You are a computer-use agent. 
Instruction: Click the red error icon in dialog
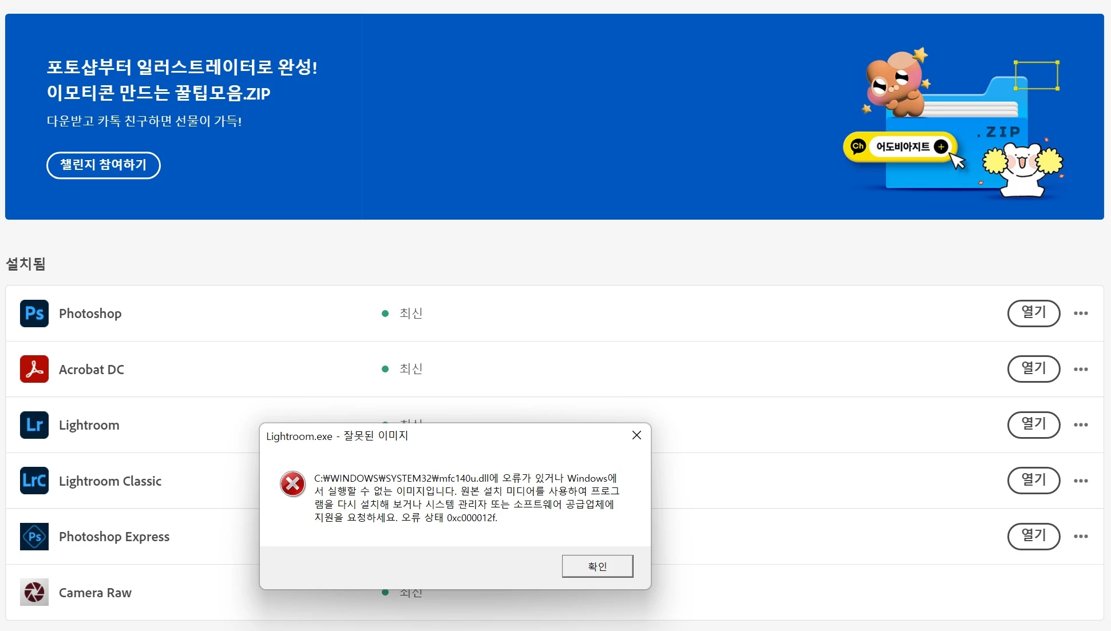(x=292, y=484)
